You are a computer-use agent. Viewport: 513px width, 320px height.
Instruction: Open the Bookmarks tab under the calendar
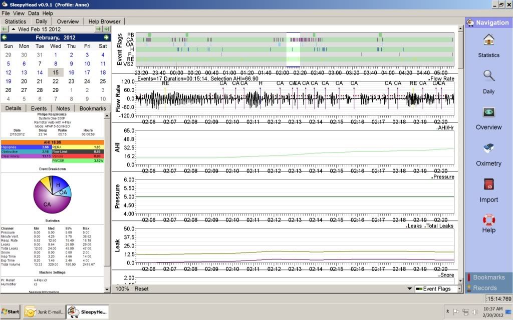93,108
